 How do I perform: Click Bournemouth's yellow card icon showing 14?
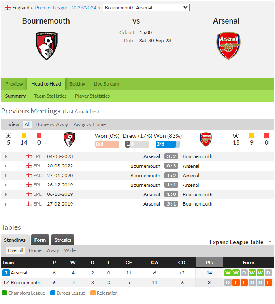click(x=24, y=135)
